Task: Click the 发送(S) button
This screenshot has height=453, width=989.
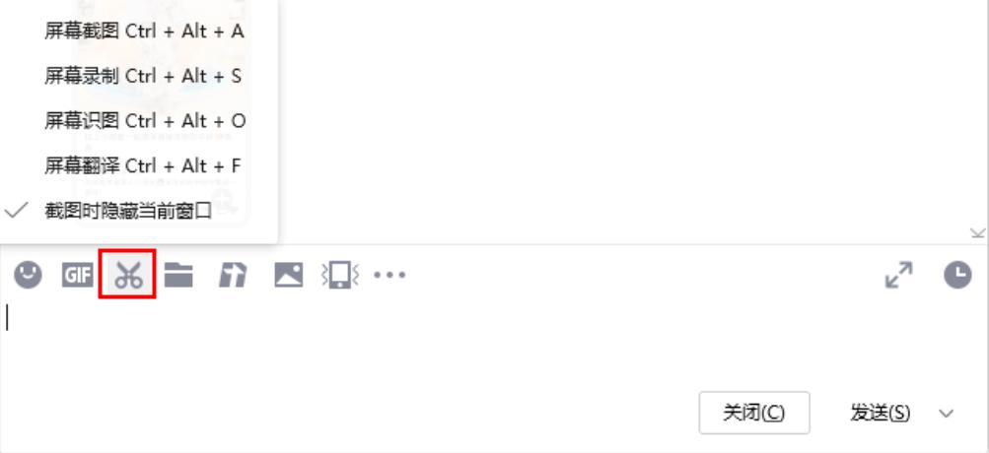Action: tap(880, 413)
